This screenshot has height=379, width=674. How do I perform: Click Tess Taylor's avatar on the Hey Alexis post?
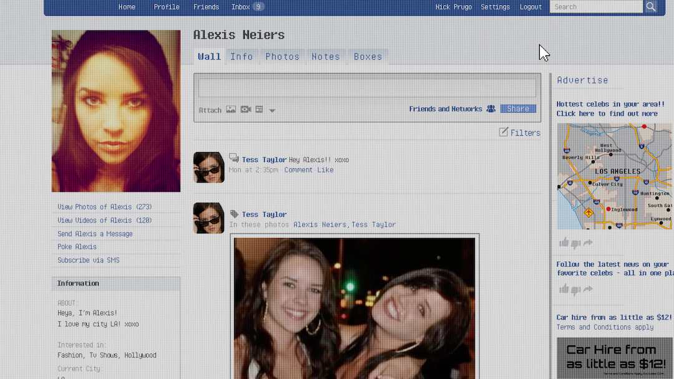(208, 168)
